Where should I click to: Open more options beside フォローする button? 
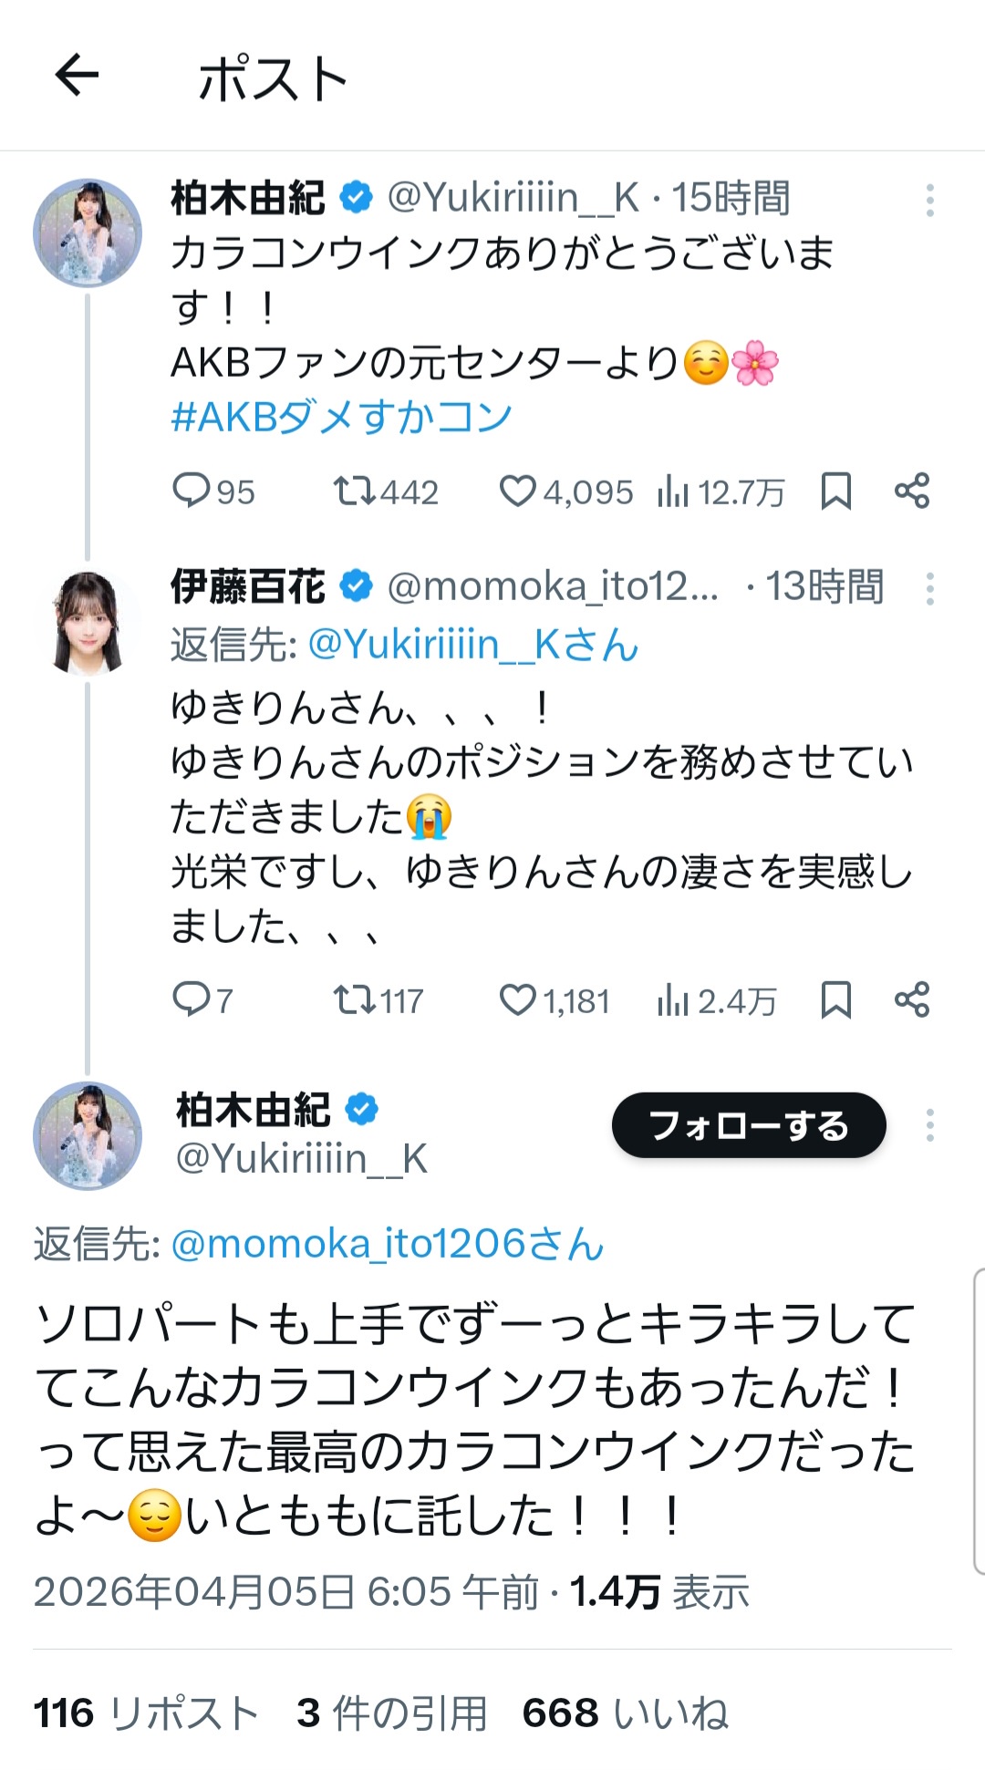[929, 1125]
